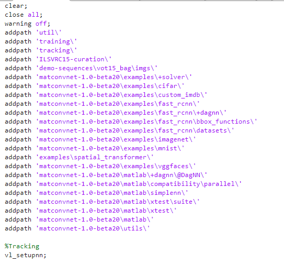Click the examples\imagenet\ path line
The image size is (284, 264).
(x=100, y=139)
